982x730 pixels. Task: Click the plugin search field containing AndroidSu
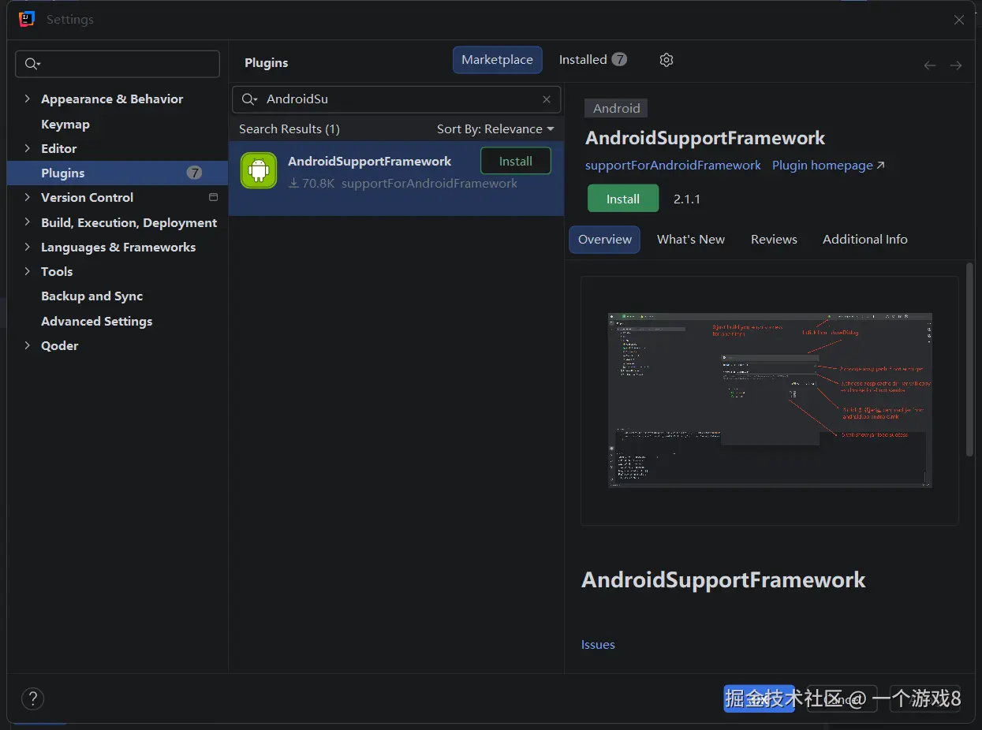click(x=397, y=99)
